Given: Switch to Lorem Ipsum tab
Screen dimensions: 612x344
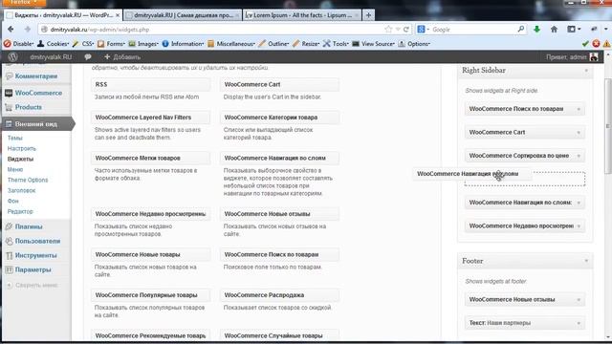Looking at the screenshot, I should point(302,15).
